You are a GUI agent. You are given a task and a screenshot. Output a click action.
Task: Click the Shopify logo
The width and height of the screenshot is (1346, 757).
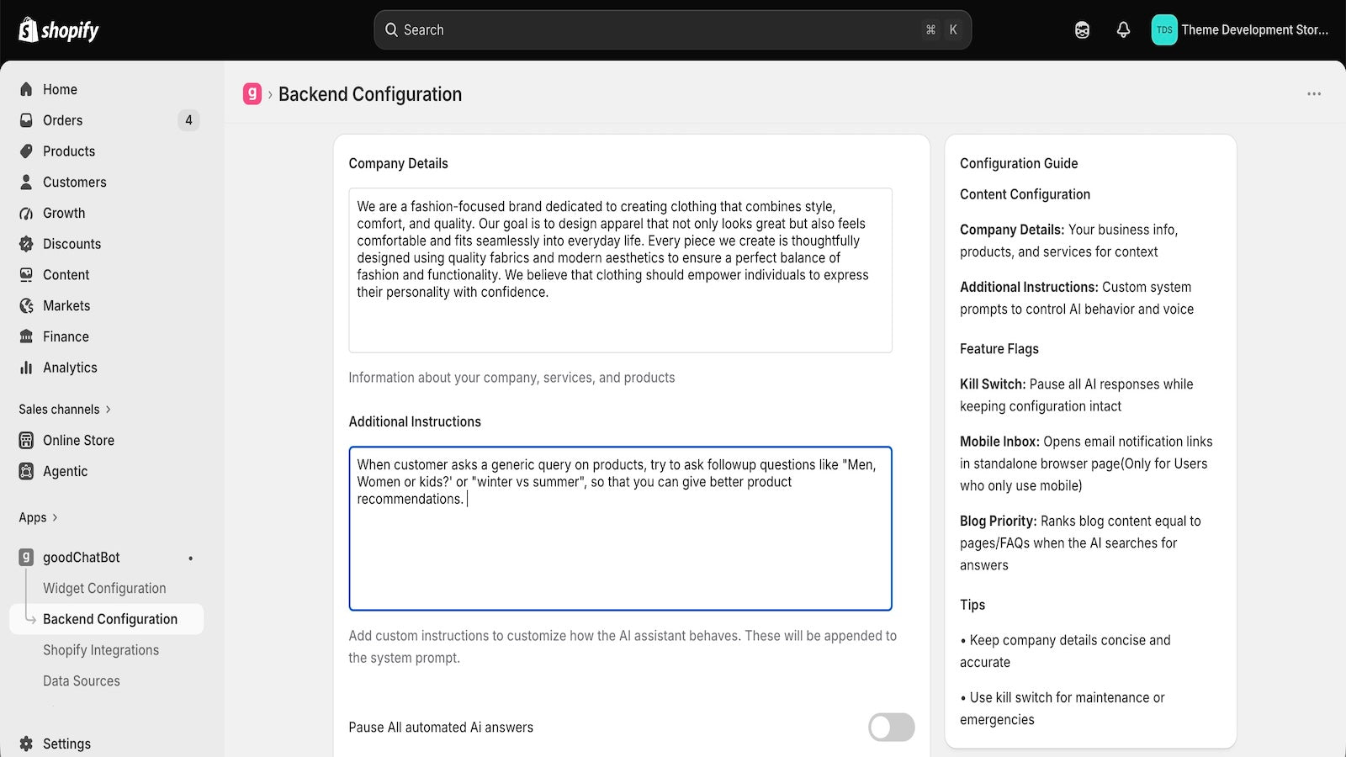pyautogui.click(x=59, y=30)
